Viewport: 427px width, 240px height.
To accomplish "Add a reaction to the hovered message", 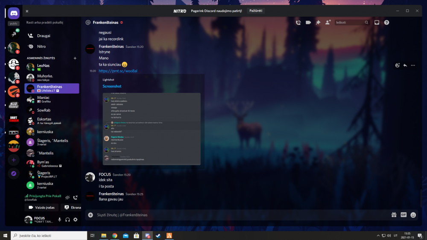I will coord(398,65).
